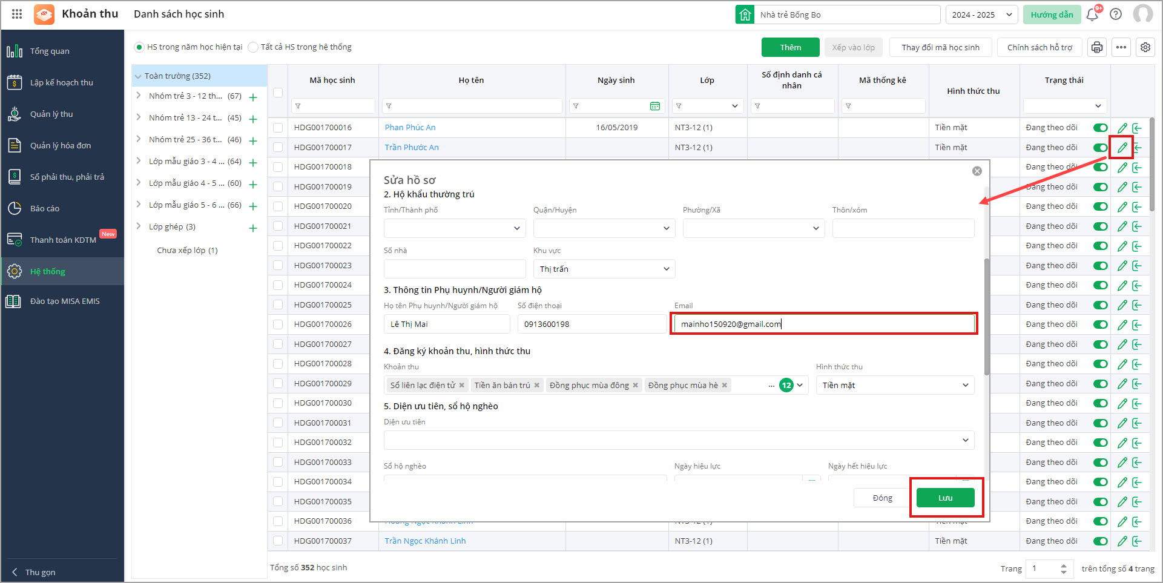
Task: Open the settings gear icon above table
Action: (1145, 47)
